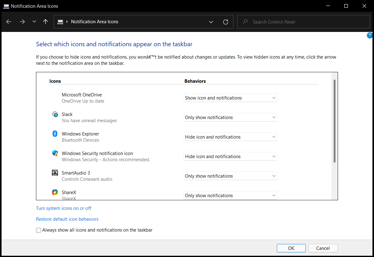The image size is (374, 257).
Task: Click the Slack icon in the list
Action: (55, 114)
